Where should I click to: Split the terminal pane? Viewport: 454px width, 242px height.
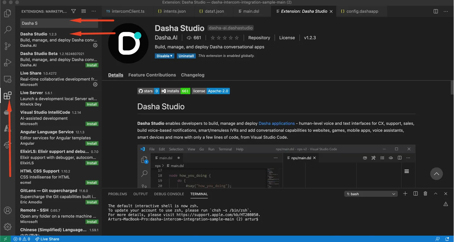tap(416, 194)
